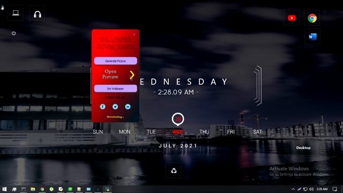Launch Google Chrome from desktop shortcut
Image resolution: width=343 pixels, height=193 pixels.
coord(312,18)
